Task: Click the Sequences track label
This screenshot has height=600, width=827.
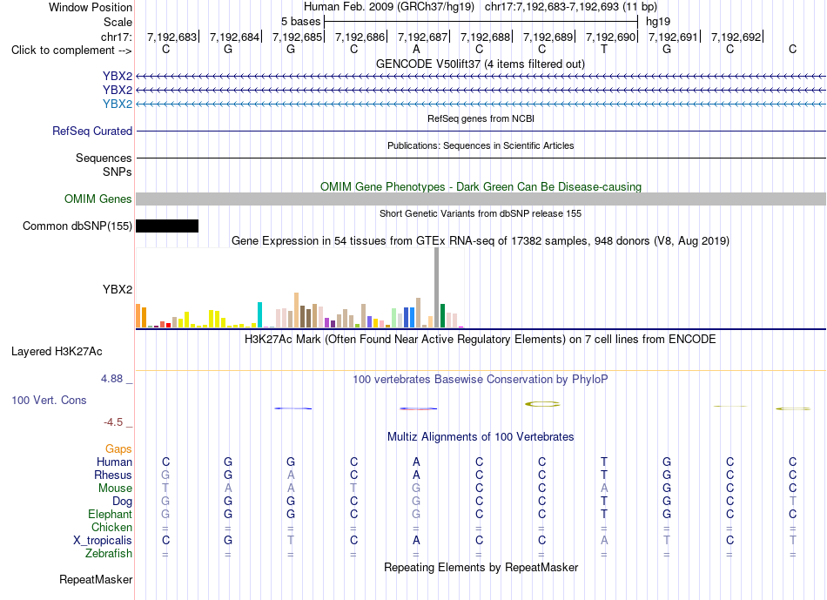Action: tap(104, 158)
